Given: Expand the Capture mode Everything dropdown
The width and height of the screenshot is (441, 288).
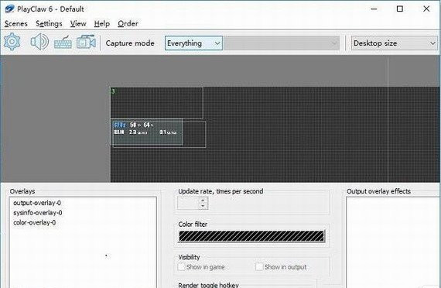Looking at the screenshot, I should (193, 43).
